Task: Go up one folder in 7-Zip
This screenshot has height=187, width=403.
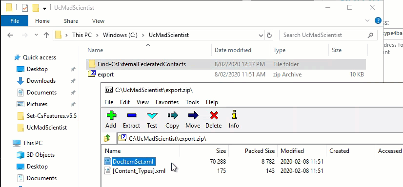Action: (107, 138)
